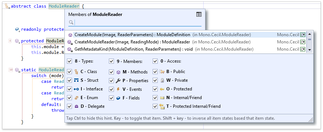Uncheck the C - Class checkbox
This screenshot has width=323, height=132.
(69, 72)
